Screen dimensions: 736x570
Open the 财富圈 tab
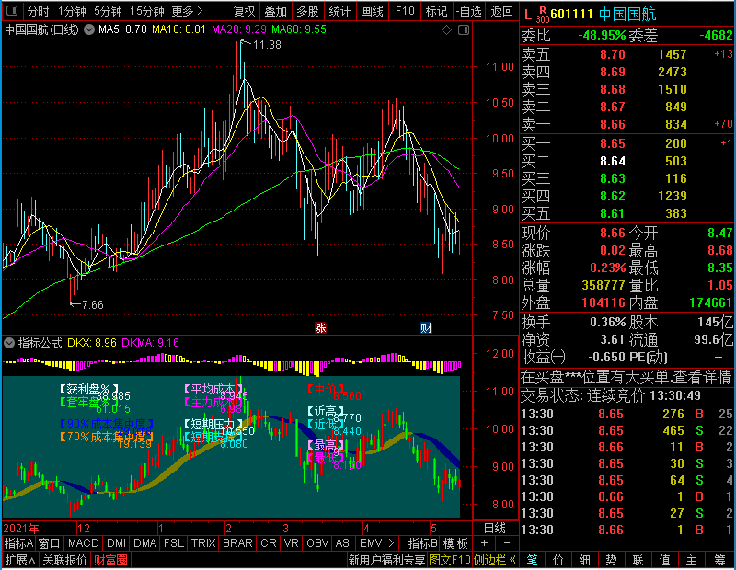click(x=110, y=560)
